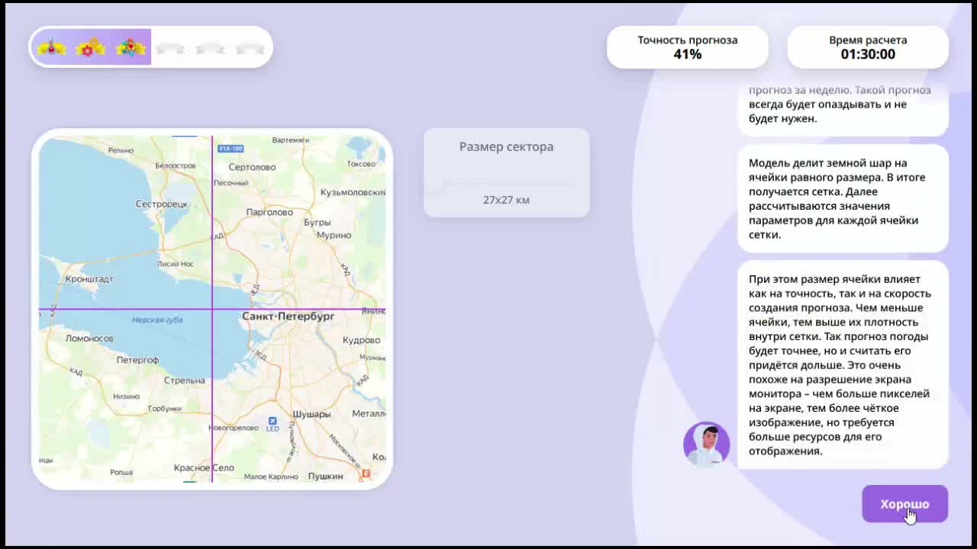Click the assistant avatar portrait
The image size is (977, 549).
point(706,444)
